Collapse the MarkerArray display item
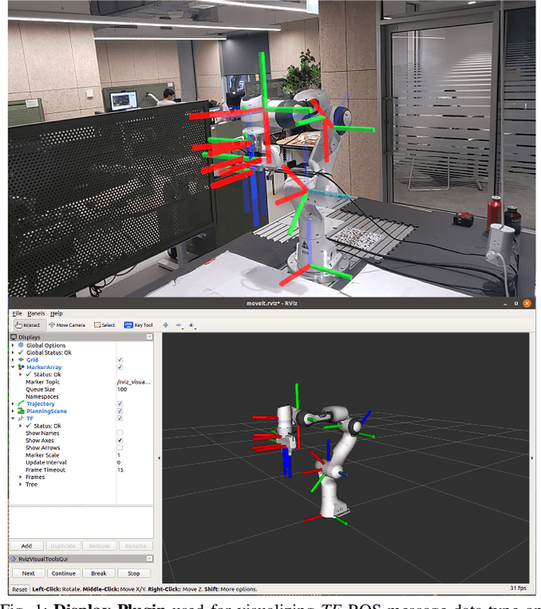 point(13,367)
